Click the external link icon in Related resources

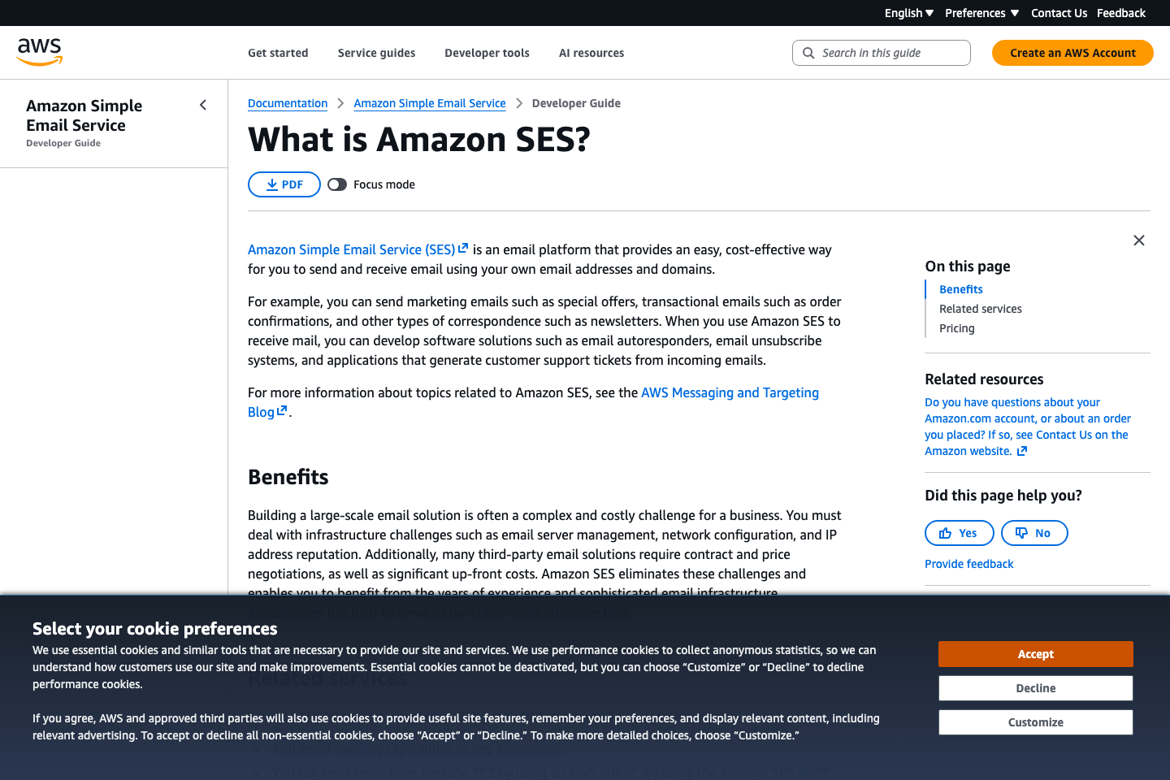[1021, 450]
